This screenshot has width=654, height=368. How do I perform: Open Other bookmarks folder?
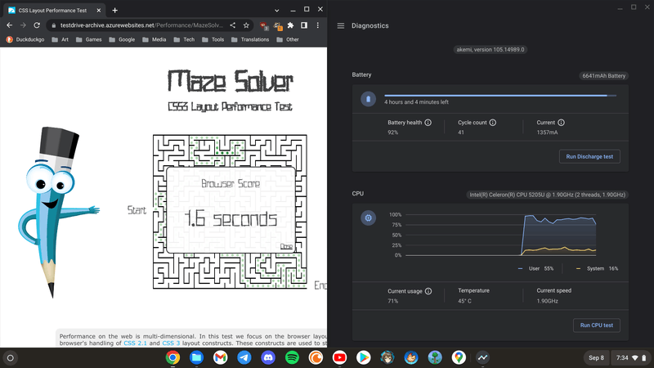coord(288,39)
